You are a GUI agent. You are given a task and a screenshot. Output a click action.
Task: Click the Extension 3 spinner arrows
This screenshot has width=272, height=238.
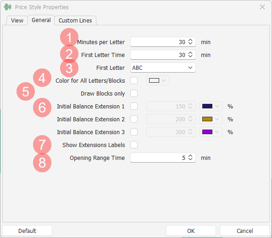[x=190, y=132]
